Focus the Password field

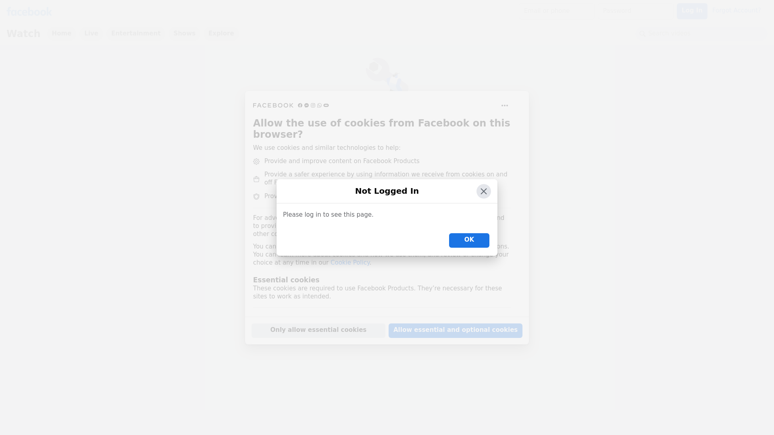[637, 11]
